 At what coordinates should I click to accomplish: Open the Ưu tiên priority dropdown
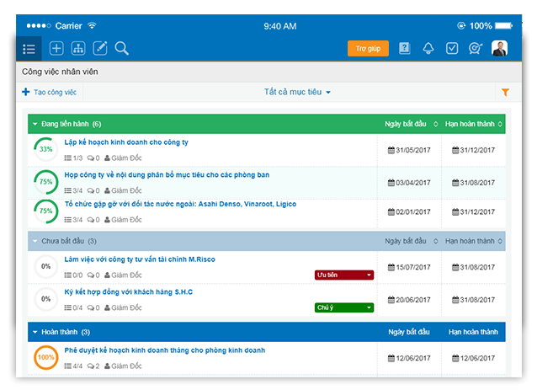343,275
